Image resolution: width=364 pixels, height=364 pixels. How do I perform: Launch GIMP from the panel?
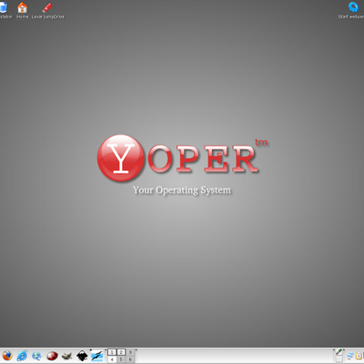66,356
